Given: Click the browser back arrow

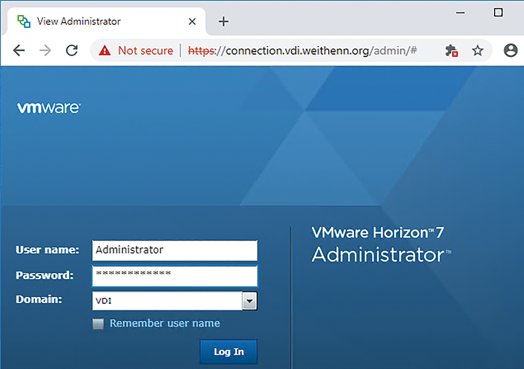Looking at the screenshot, I should [x=19, y=50].
